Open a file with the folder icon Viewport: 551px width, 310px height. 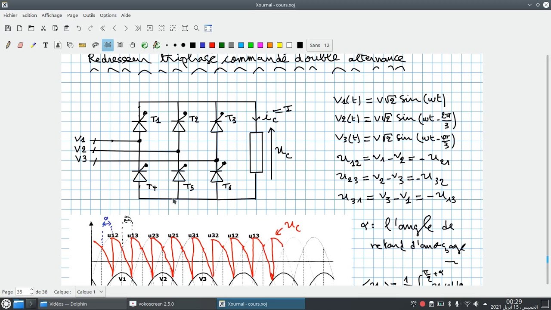click(x=31, y=28)
